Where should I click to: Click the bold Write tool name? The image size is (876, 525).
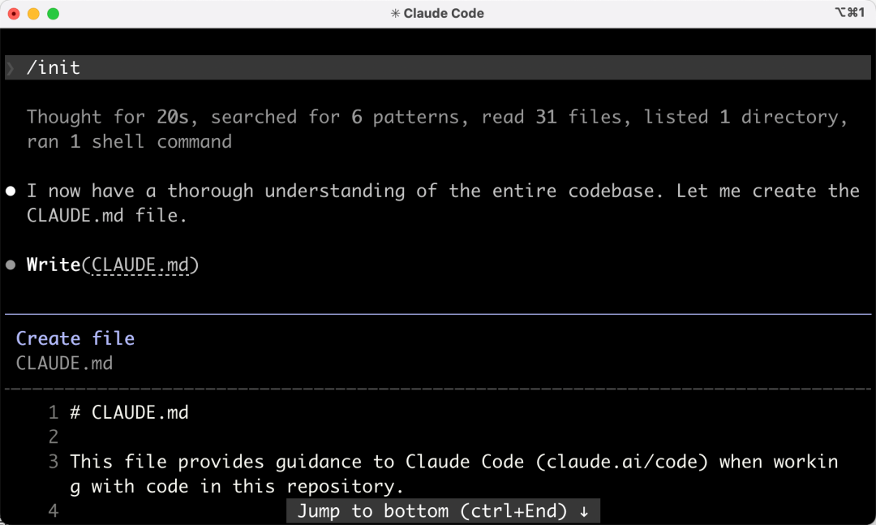pyautogui.click(x=54, y=265)
